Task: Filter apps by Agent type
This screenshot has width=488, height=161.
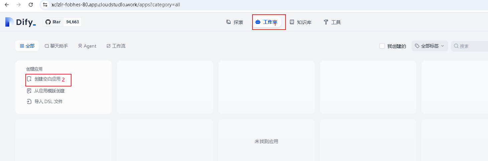Action: [x=87, y=46]
